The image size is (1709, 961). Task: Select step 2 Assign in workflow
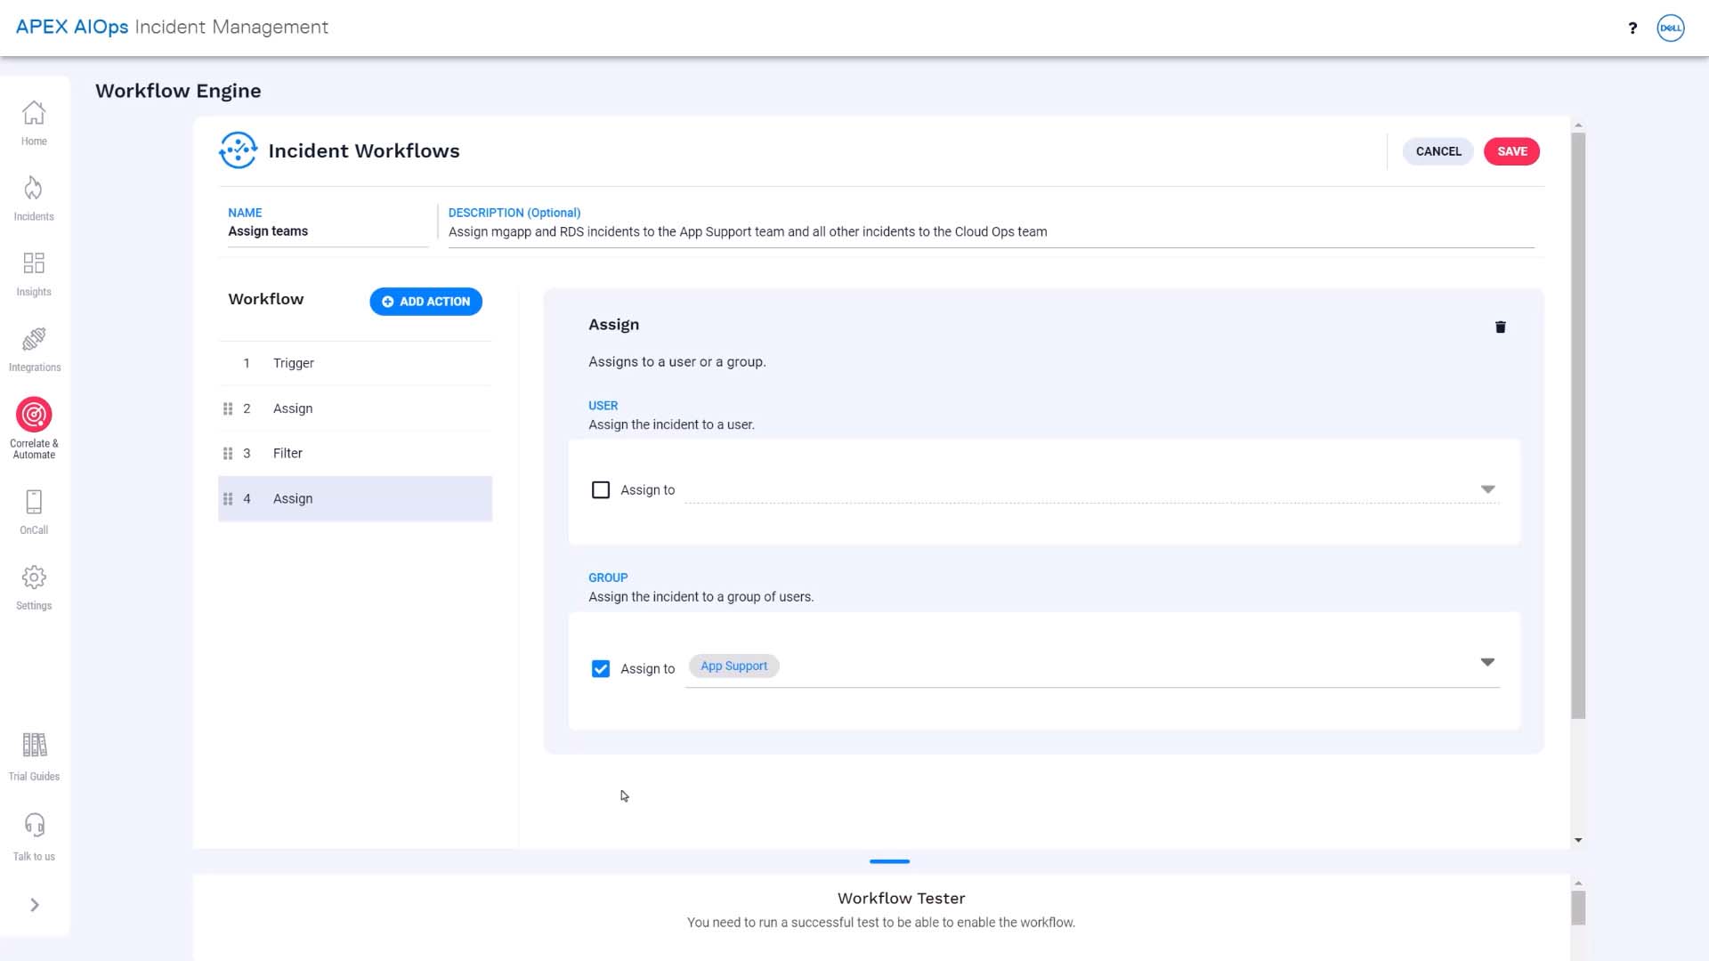coord(355,408)
